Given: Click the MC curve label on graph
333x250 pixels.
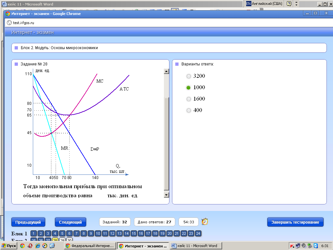Looking at the screenshot, I should (x=100, y=81).
